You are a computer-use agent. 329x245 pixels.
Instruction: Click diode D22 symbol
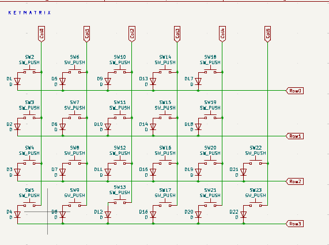[244, 215]
